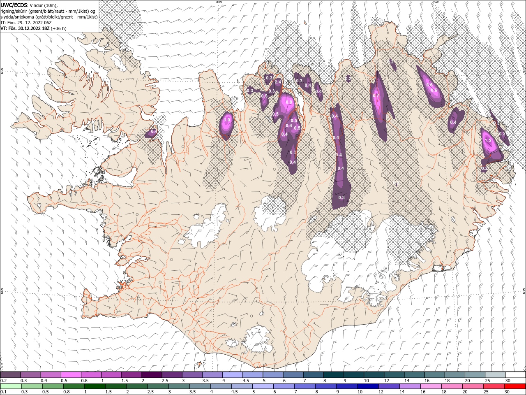Select the top-row swatch between 1.5 and 2
The width and height of the screenshot is (526, 395).
(x=131, y=374)
